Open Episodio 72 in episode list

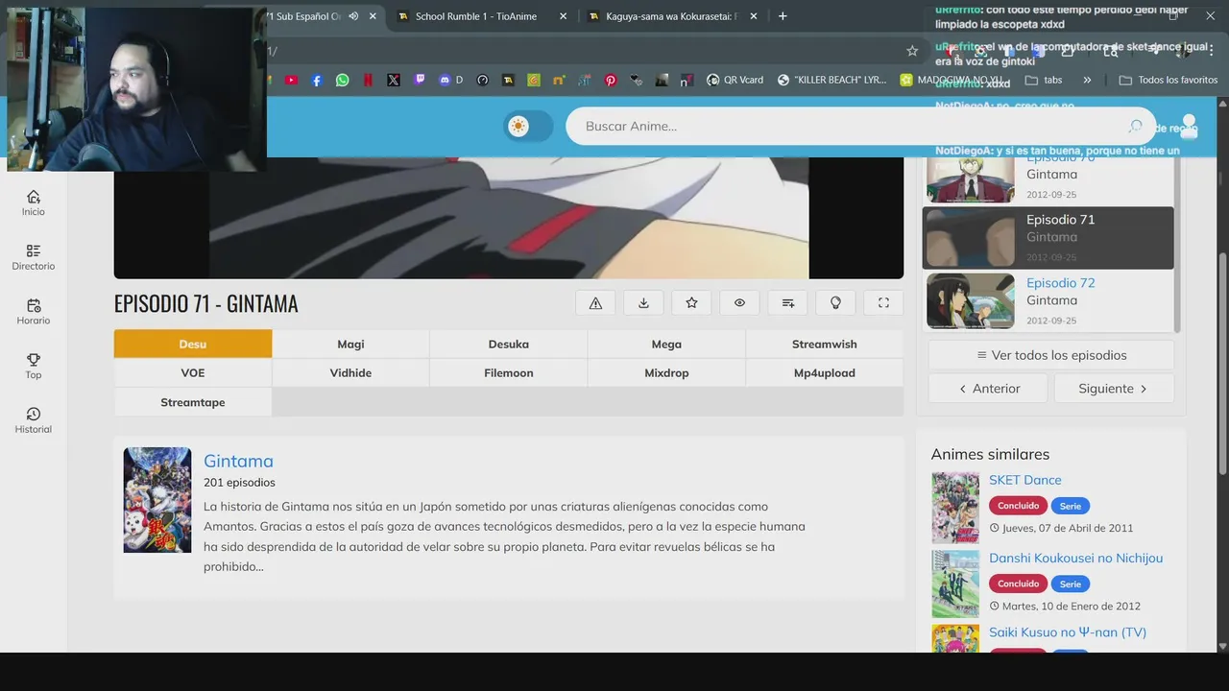click(x=1061, y=282)
